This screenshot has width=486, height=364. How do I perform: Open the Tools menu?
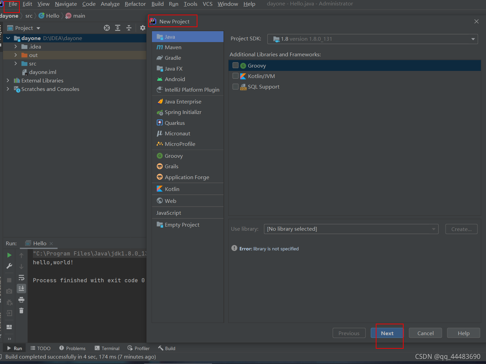click(x=191, y=4)
